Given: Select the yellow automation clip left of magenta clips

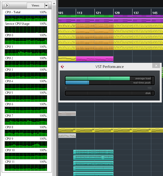Looking at the screenshot, I should coord(67,59).
